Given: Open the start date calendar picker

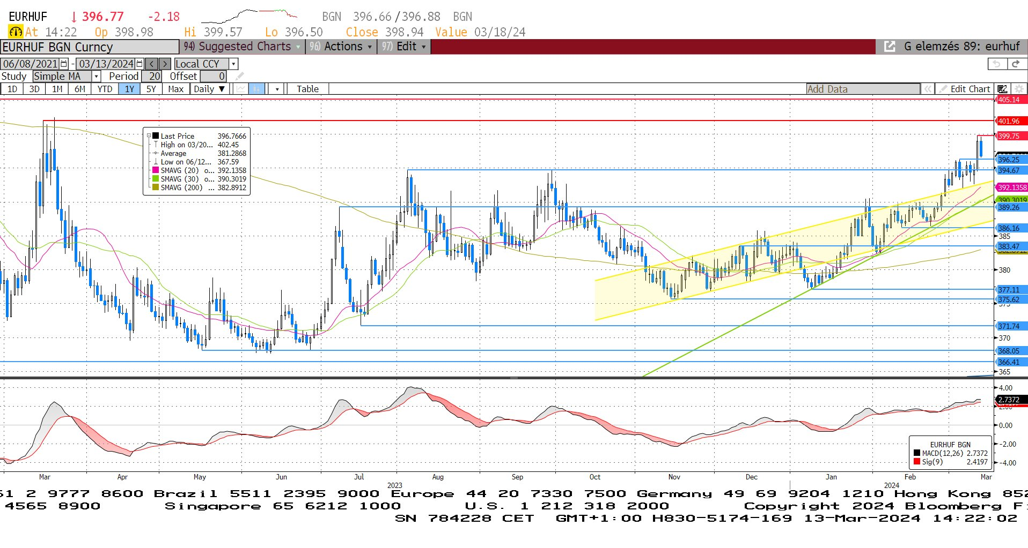Looking at the screenshot, I should (64, 64).
